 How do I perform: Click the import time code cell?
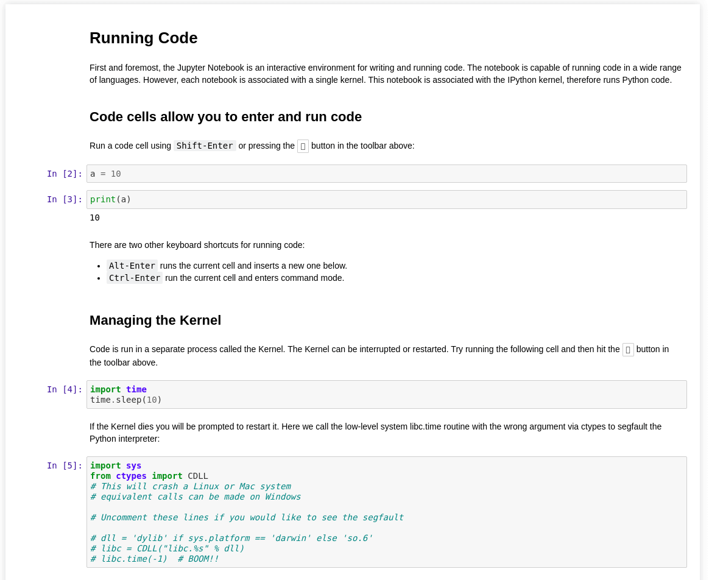pyautogui.click(x=387, y=395)
